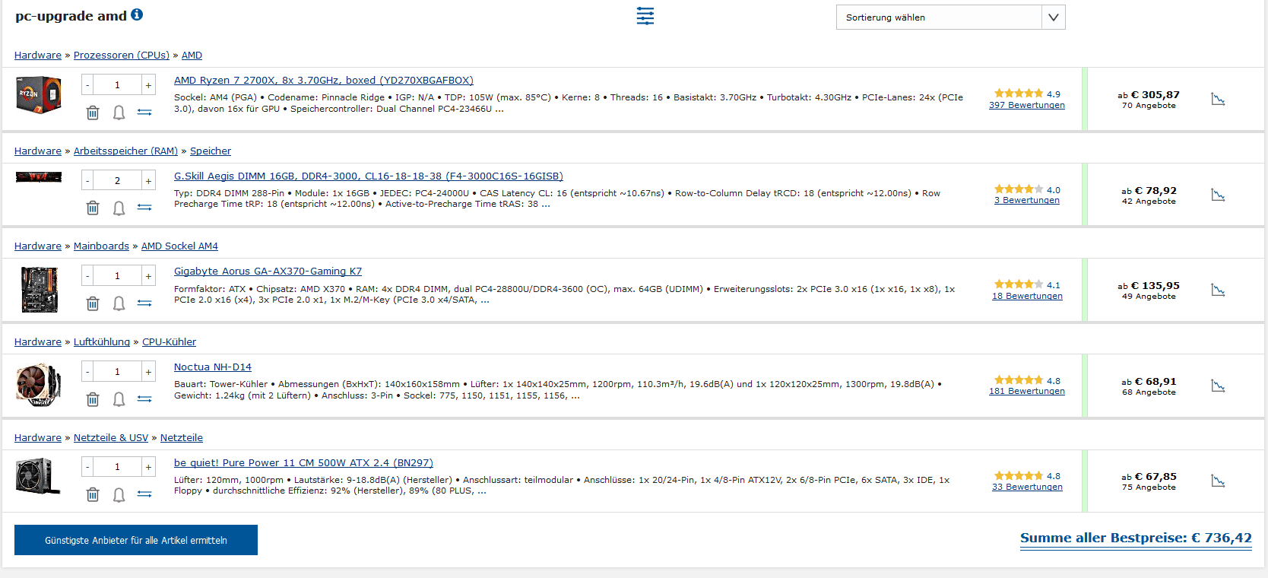Enable price alert for Gigabyte Aorus K7
This screenshot has height=578, width=1268.
tap(119, 303)
